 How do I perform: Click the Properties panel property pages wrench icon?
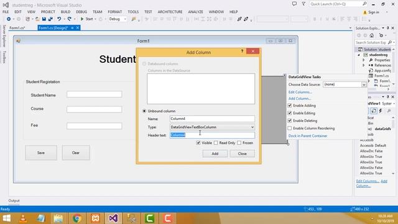click(389, 111)
